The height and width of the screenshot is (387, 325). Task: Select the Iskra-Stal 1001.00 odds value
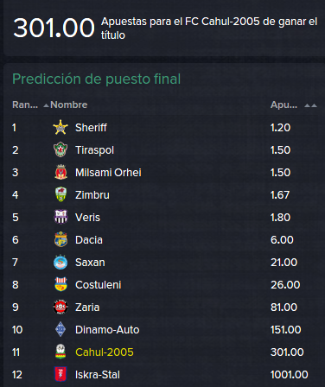click(x=290, y=375)
